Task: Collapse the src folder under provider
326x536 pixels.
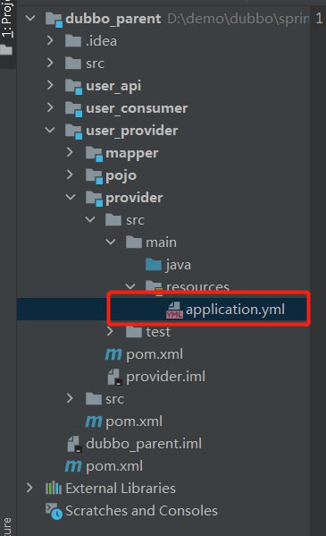Action: tap(90, 219)
